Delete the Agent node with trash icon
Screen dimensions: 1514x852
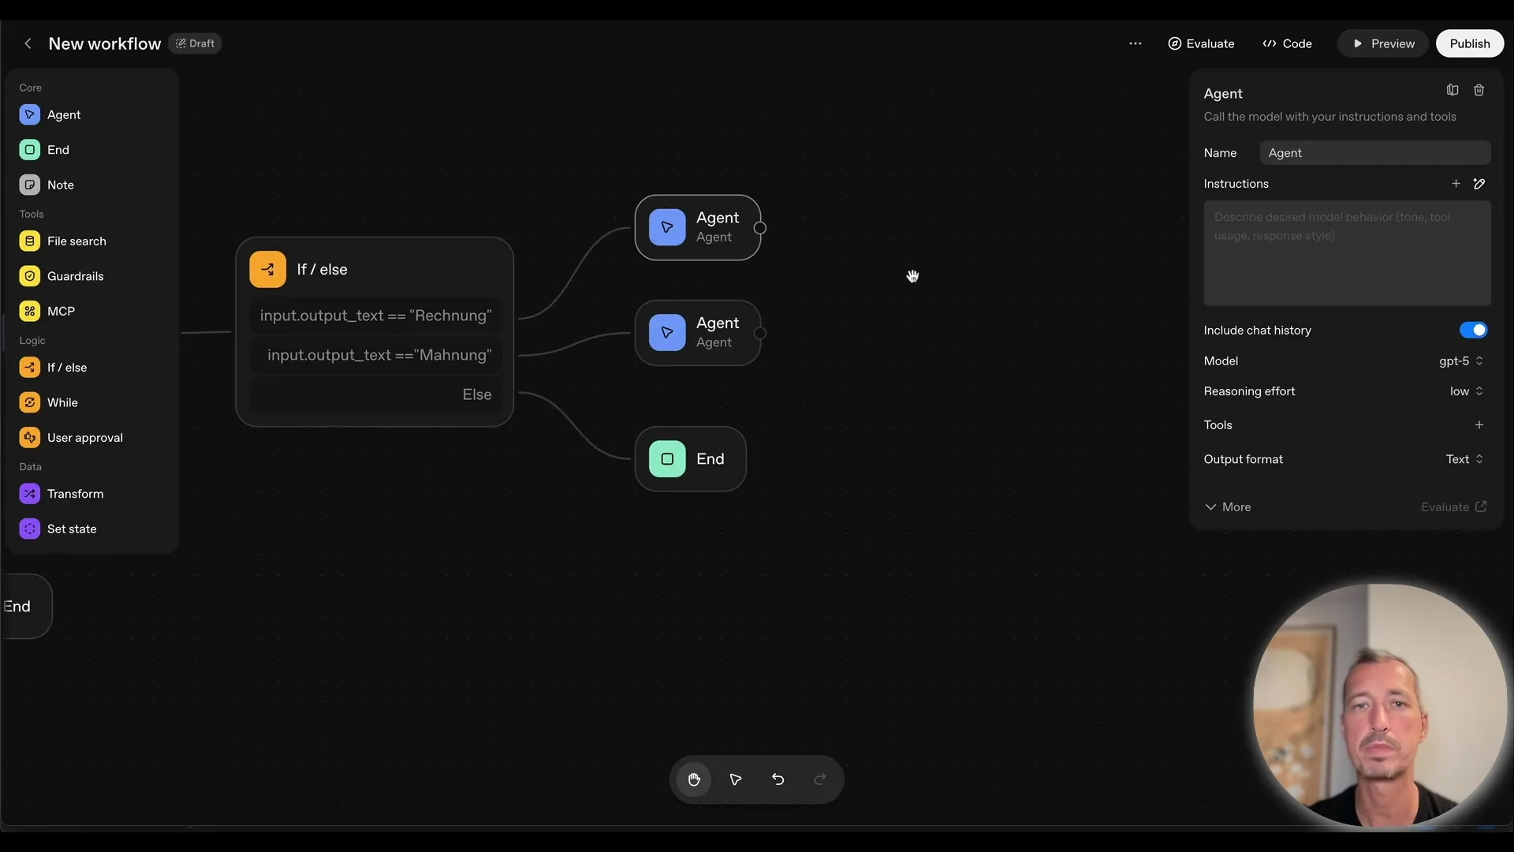[1479, 89]
